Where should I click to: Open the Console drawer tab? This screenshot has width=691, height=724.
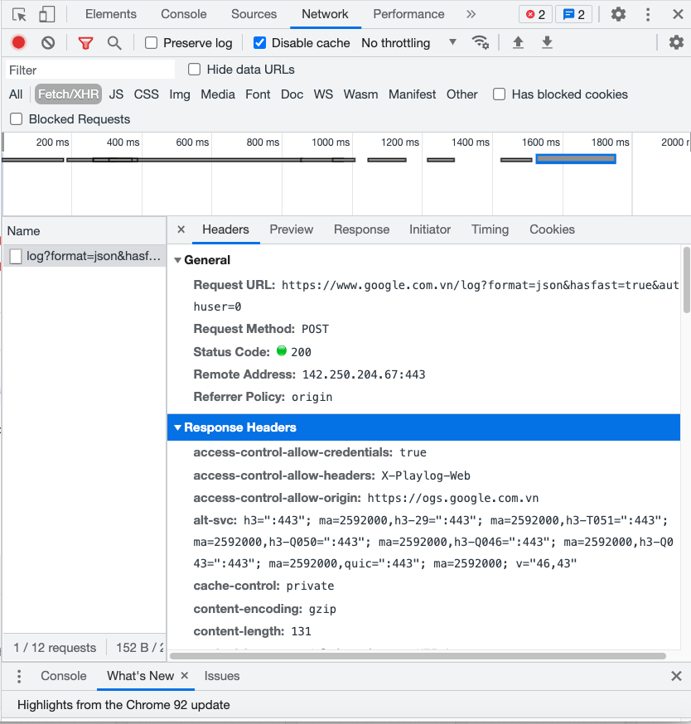[64, 676]
